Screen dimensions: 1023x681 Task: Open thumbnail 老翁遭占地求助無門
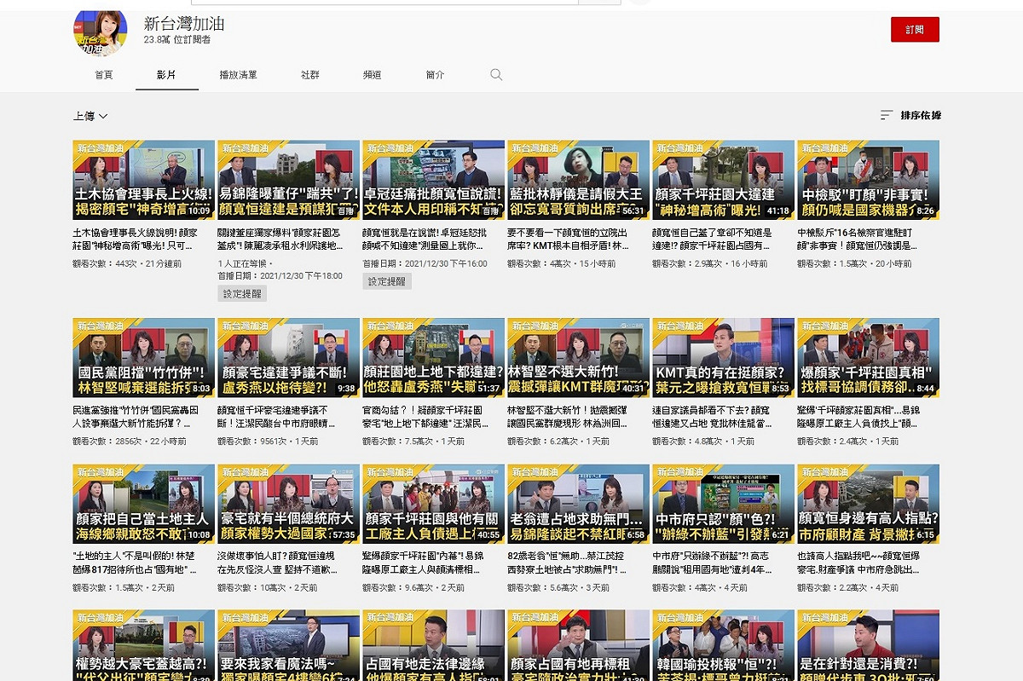[x=578, y=504]
